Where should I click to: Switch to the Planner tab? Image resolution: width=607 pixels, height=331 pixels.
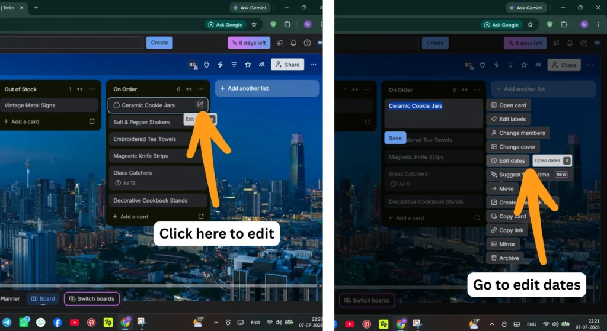(10, 298)
